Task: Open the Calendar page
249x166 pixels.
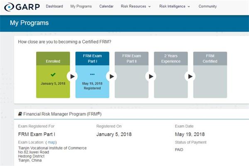Action: [x=106, y=6]
